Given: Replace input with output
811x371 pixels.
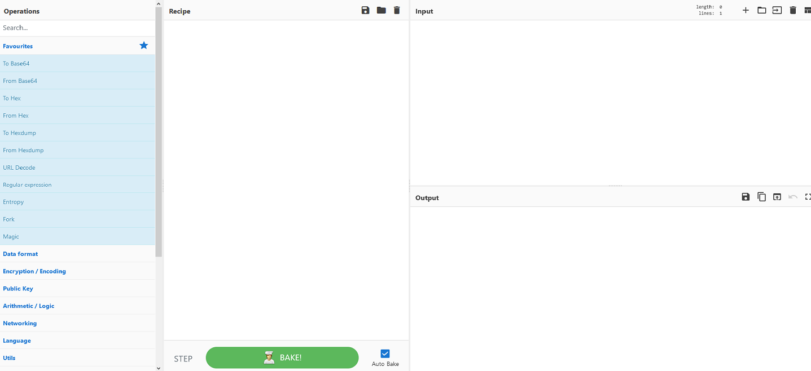Looking at the screenshot, I should [x=777, y=197].
